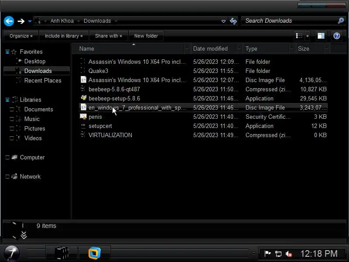Open the Include in library menu

point(64,36)
